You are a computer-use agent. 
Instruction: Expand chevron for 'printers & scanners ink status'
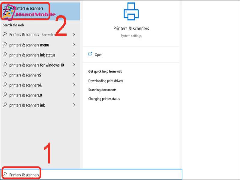(x=74, y=55)
